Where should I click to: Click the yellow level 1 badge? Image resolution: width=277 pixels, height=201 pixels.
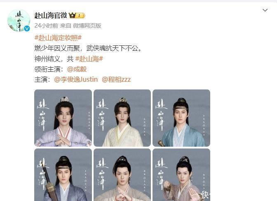point(80,16)
